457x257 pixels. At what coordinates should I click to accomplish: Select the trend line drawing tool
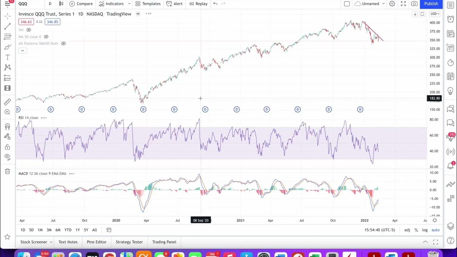tap(7, 27)
